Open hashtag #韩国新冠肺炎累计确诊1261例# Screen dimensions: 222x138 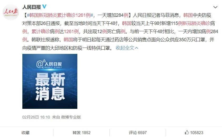60,15
